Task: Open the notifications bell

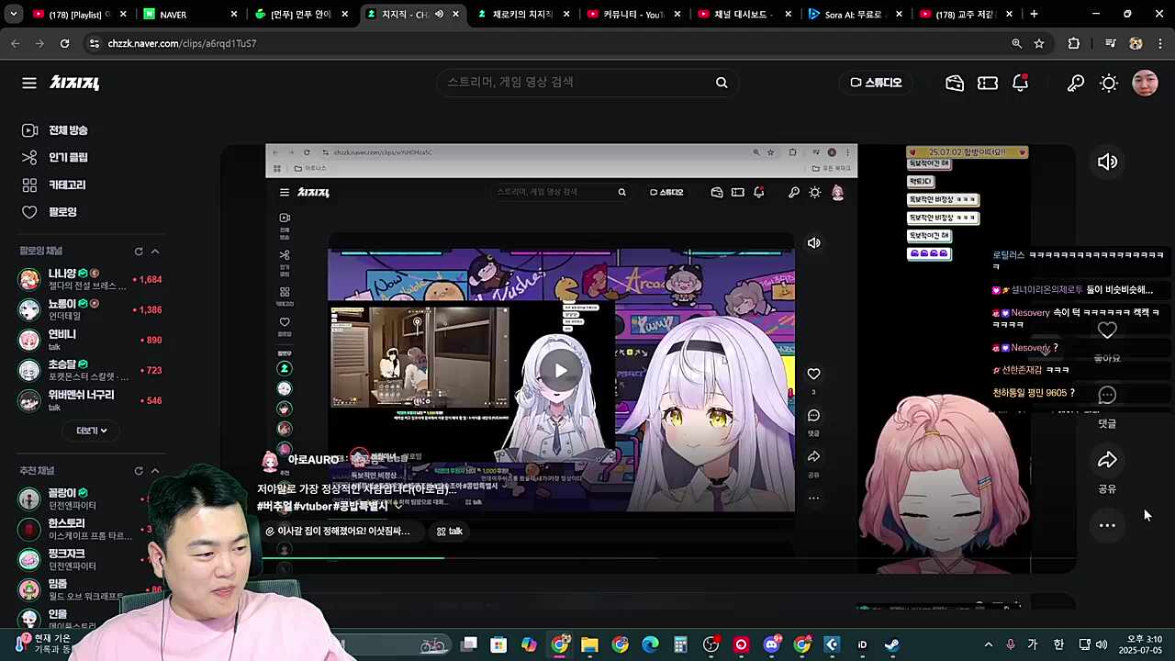Action: pyautogui.click(x=1020, y=83)
